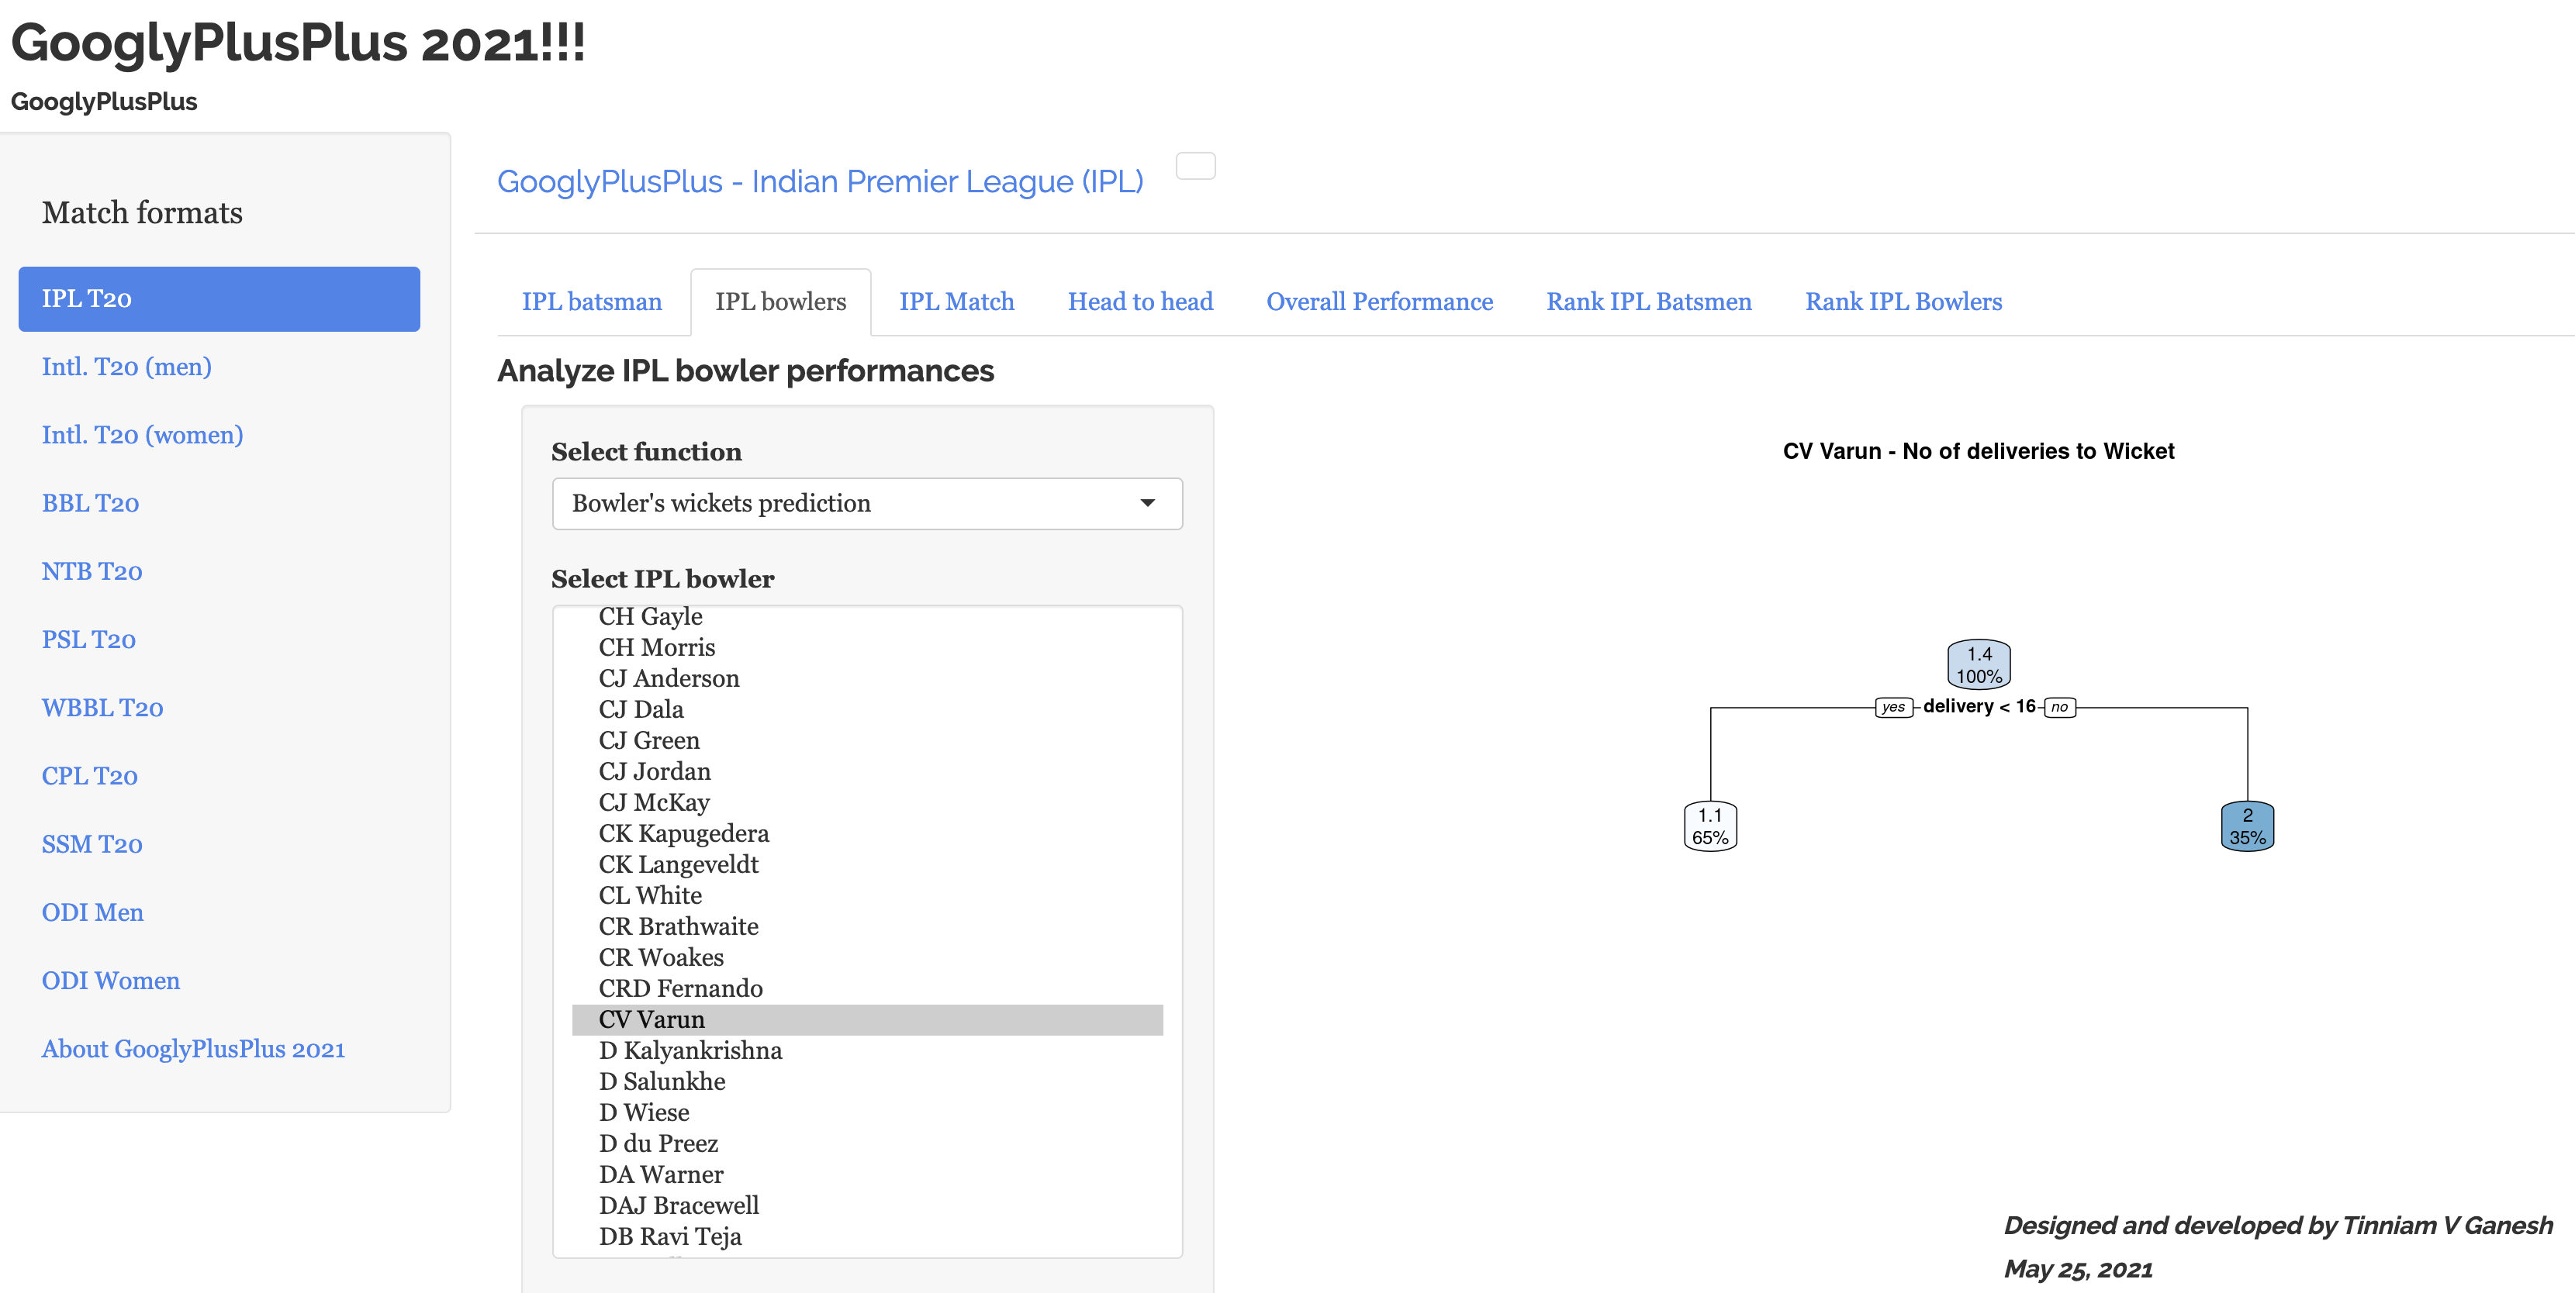Viewport: 2575px width, 1293px height.
Task: Open the Overall Performance tab
Action: point(1378,302)
